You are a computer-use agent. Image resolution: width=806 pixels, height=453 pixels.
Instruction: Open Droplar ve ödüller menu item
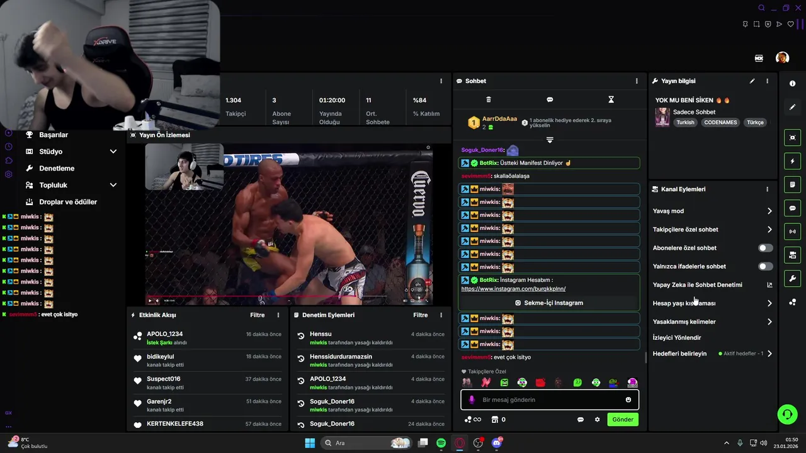[68, 202]
